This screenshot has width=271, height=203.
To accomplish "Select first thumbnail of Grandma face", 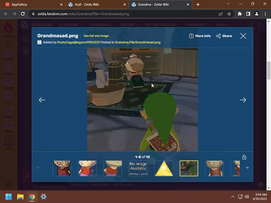I will point(62,168).
